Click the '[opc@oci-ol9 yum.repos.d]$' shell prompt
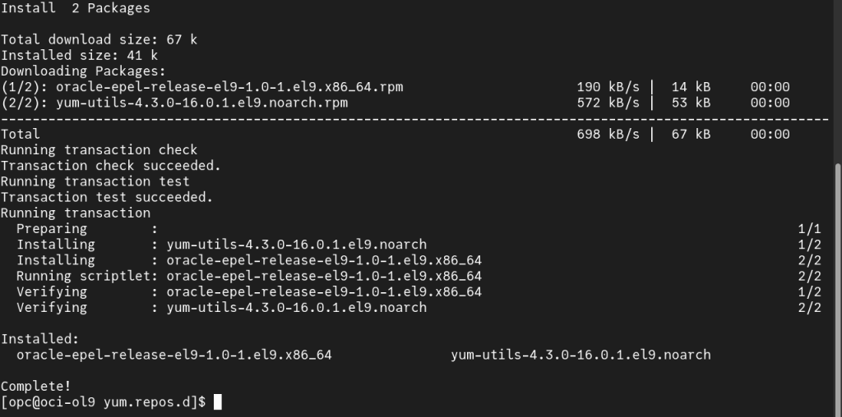This screenshot has width=842, height=417. pos(103,401)
